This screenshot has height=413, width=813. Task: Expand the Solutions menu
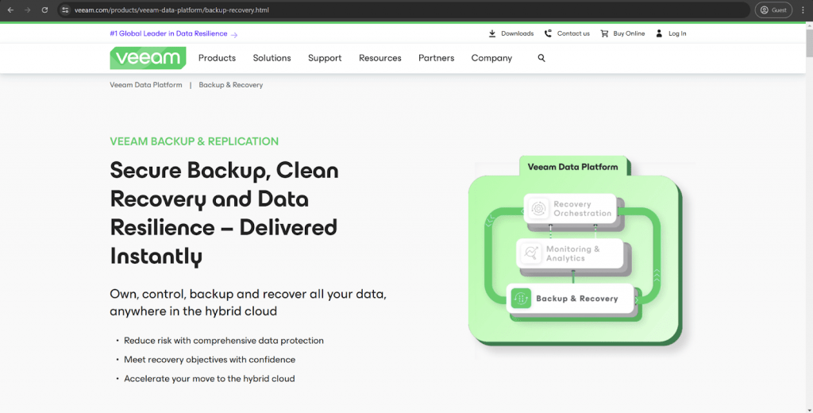point(272,58)
